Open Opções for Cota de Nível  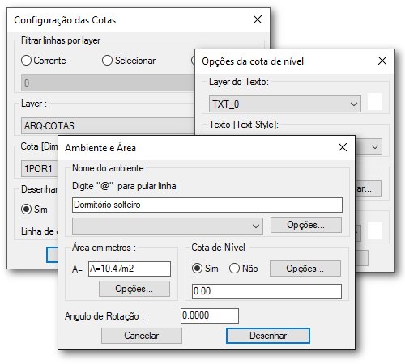coord(305,269)
